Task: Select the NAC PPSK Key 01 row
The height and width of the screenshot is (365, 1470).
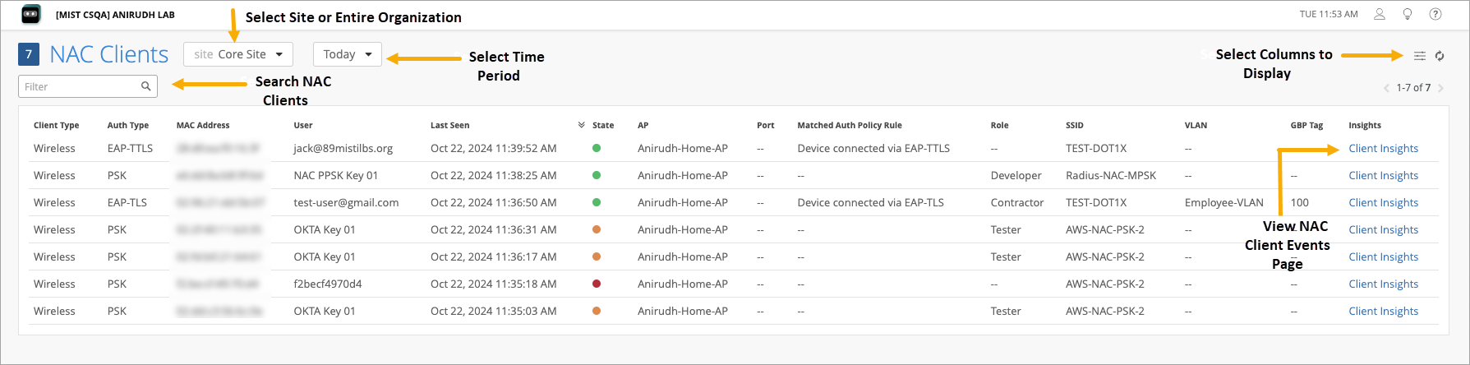Action: coord(335,176)
